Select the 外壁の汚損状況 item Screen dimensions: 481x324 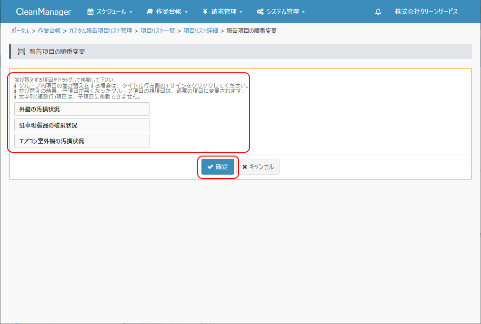[x=82, y=109]
